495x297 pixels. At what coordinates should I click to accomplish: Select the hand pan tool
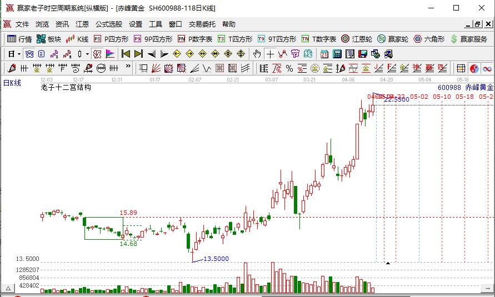point(257,54)
